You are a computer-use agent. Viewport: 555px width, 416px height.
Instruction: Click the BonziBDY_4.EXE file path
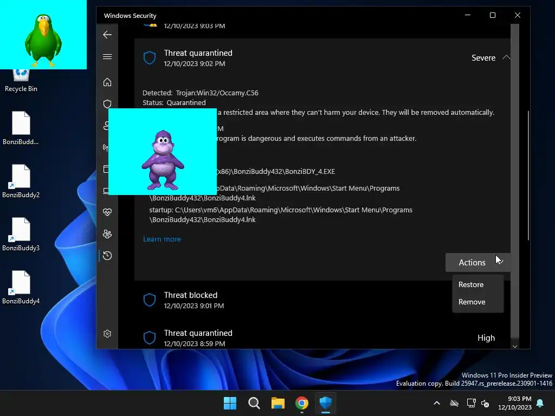point(276,172)
